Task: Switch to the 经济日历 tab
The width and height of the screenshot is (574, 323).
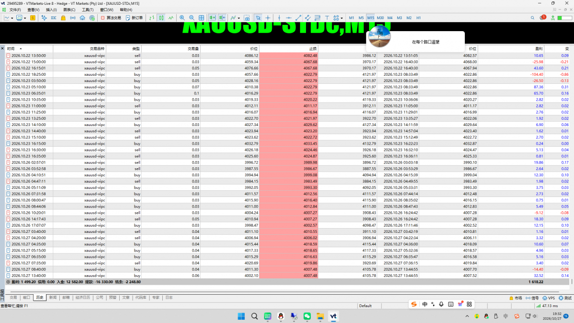Action: tap(83, 298)
